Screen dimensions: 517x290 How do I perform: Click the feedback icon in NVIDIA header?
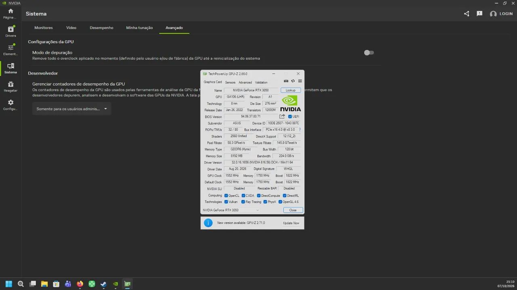(479, 14)
